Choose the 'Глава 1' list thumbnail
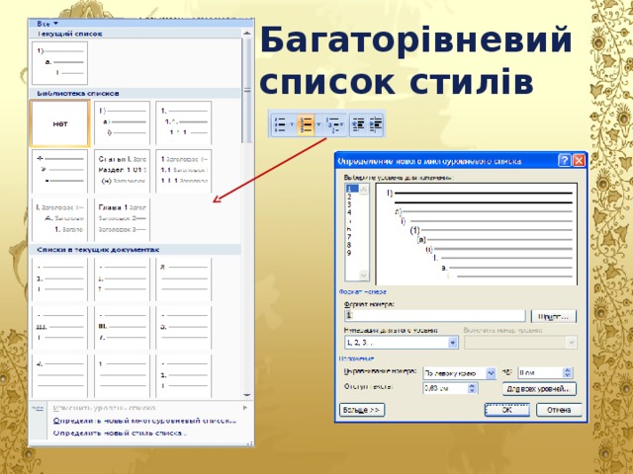This screenshot has height=474, width=633. click(122, 219)
